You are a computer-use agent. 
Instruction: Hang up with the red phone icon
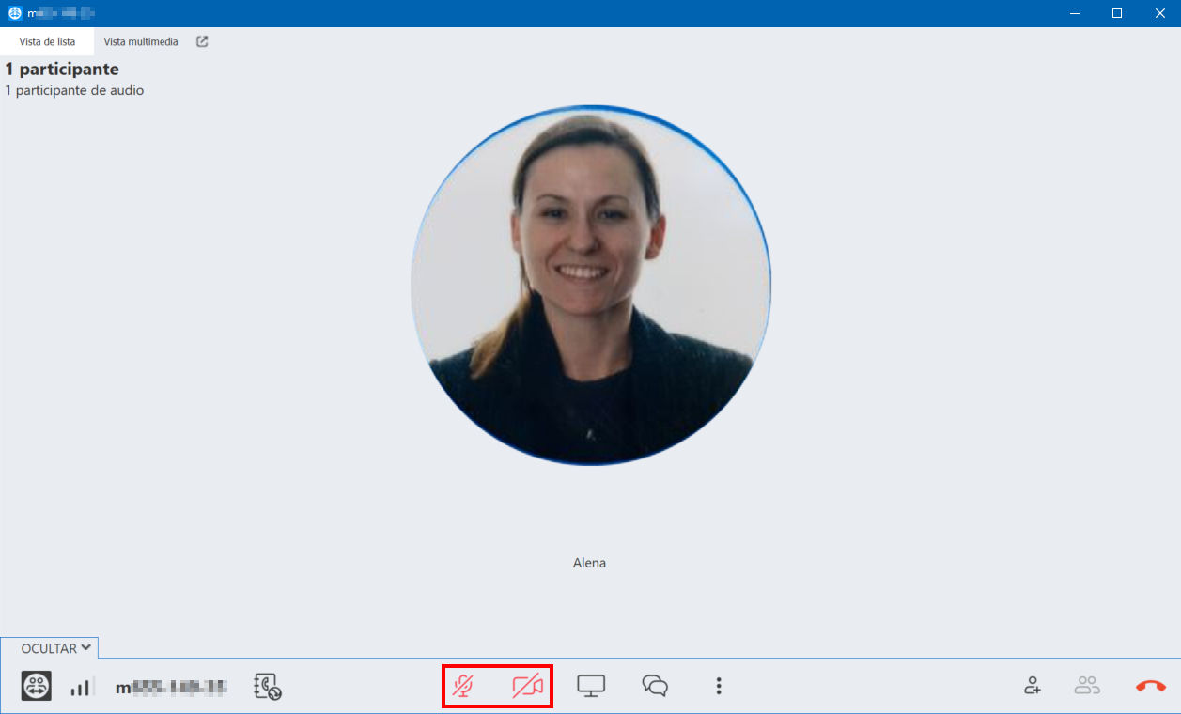pos(1151,687)
